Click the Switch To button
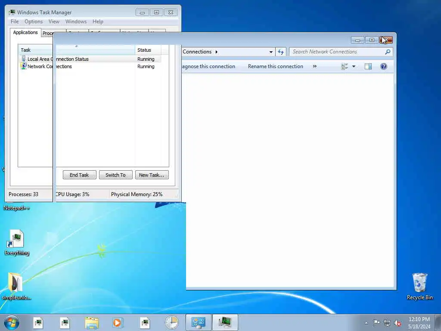 coord(115,175)
